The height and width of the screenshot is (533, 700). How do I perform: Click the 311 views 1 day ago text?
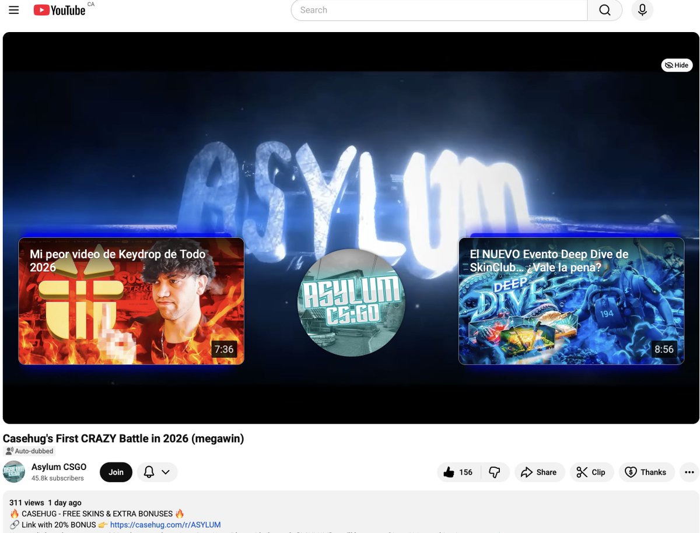click(x=45, y=503)
